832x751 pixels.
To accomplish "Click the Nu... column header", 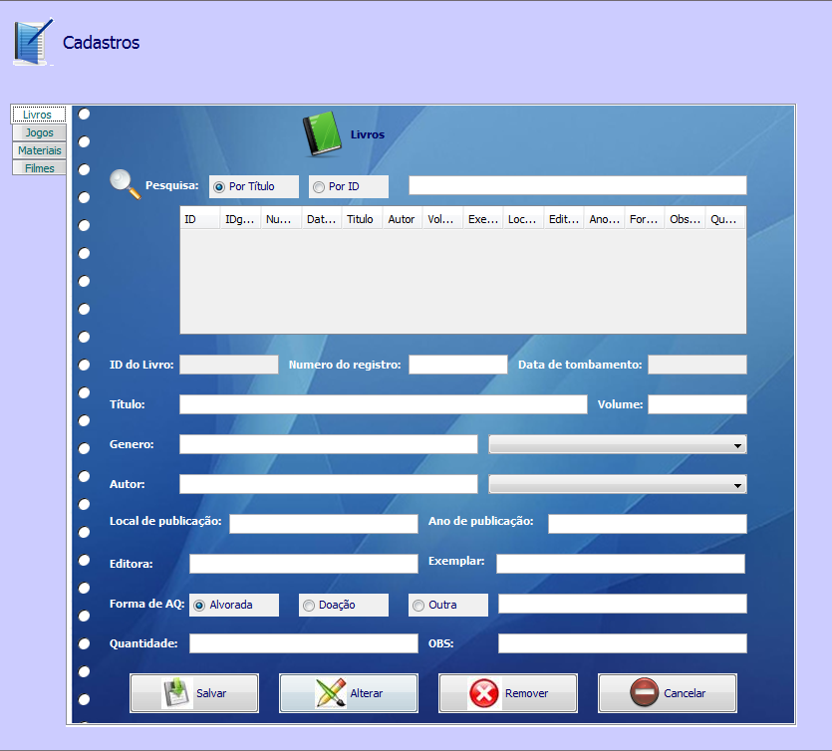I will tap(281, 219).
